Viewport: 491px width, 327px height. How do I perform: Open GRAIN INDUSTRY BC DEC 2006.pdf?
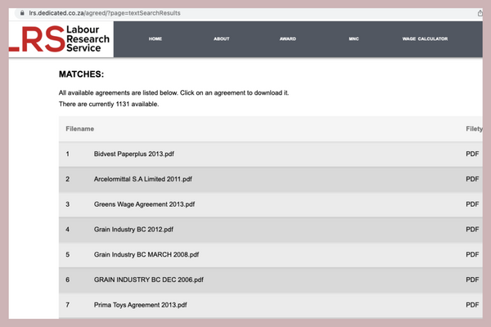click(149, 280)
